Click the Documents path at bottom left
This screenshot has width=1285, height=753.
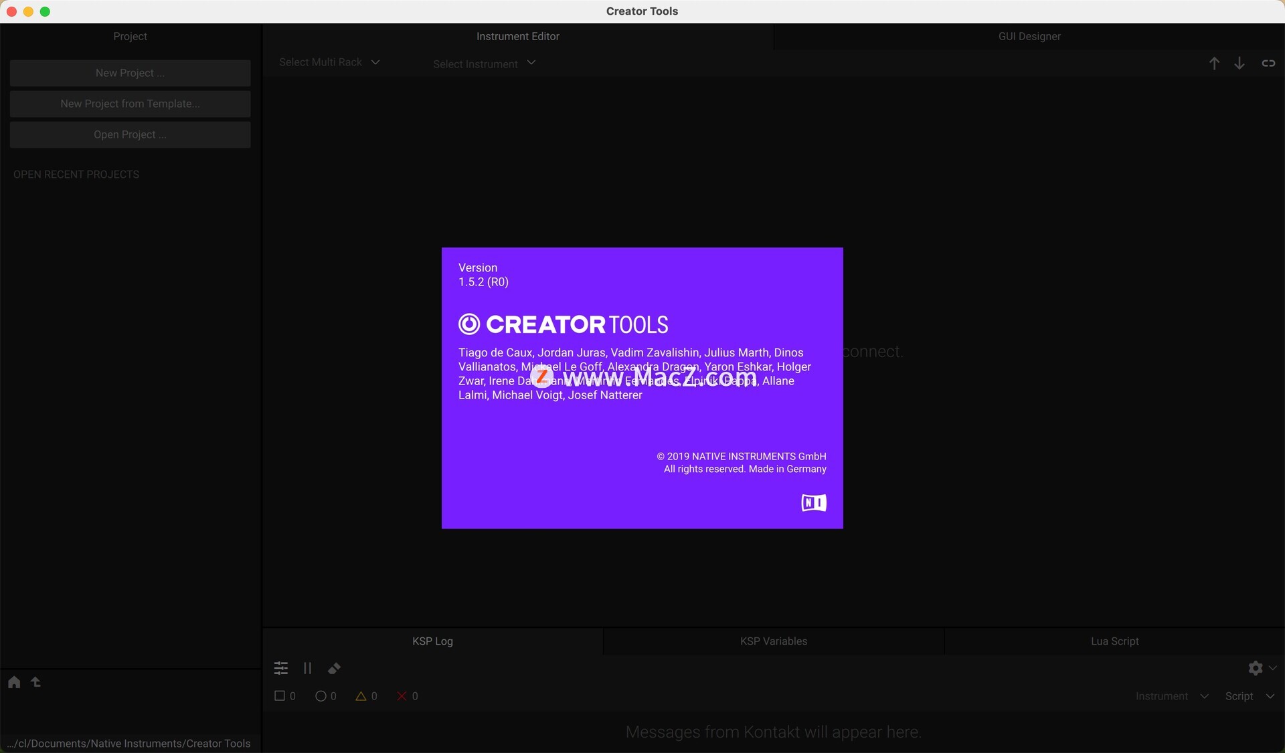pyautogui.click(x=128, y=743)
